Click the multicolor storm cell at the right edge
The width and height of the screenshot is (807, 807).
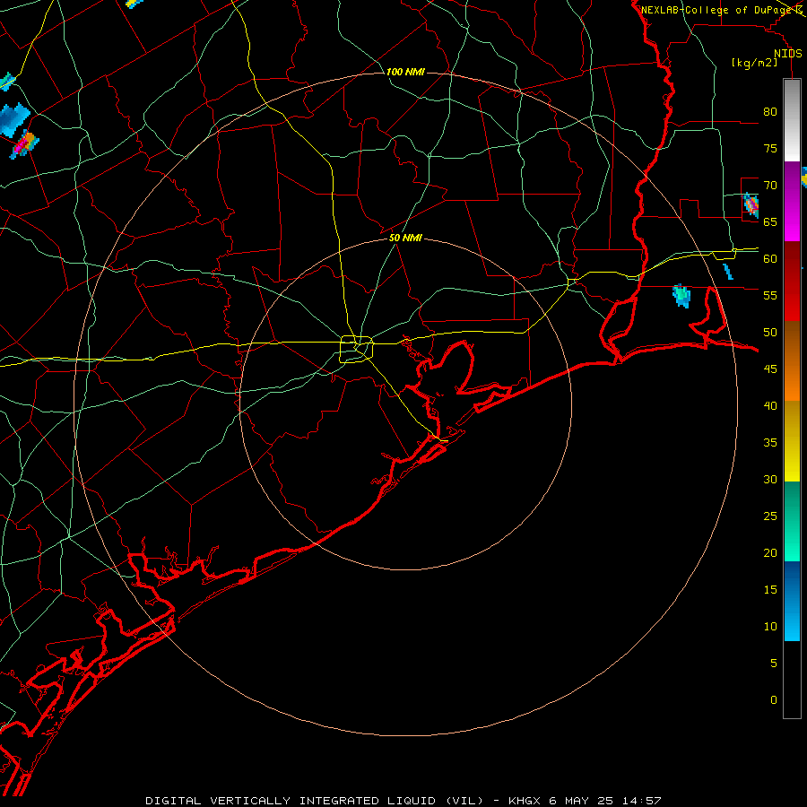(751, 204)
